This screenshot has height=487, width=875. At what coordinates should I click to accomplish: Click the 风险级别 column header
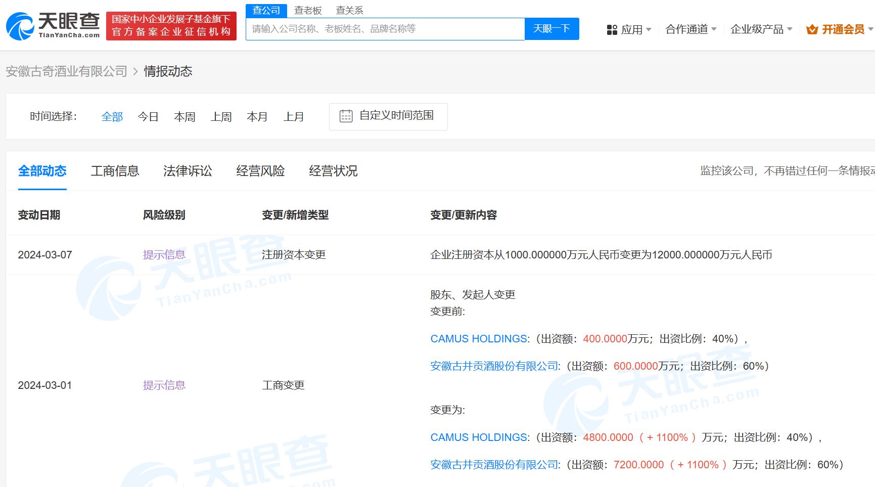point(164,215)
